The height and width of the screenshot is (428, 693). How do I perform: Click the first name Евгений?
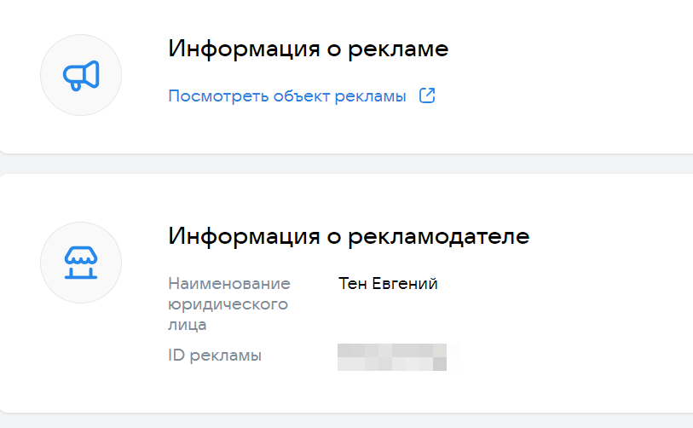click(405, 284)
